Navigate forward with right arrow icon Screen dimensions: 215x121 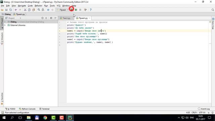52,10
